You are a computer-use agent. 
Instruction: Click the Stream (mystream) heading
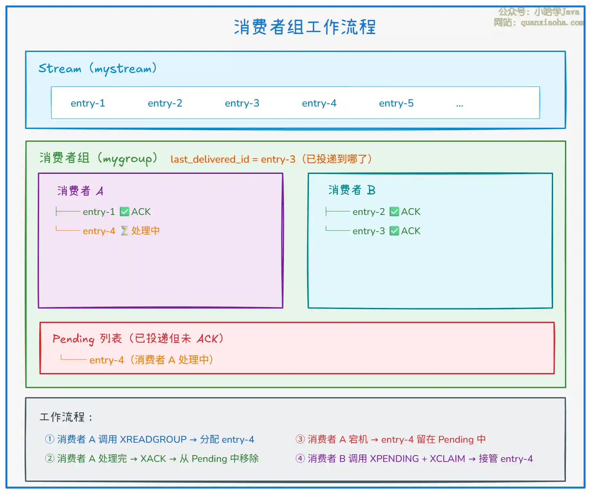click(x=97, y=69)
